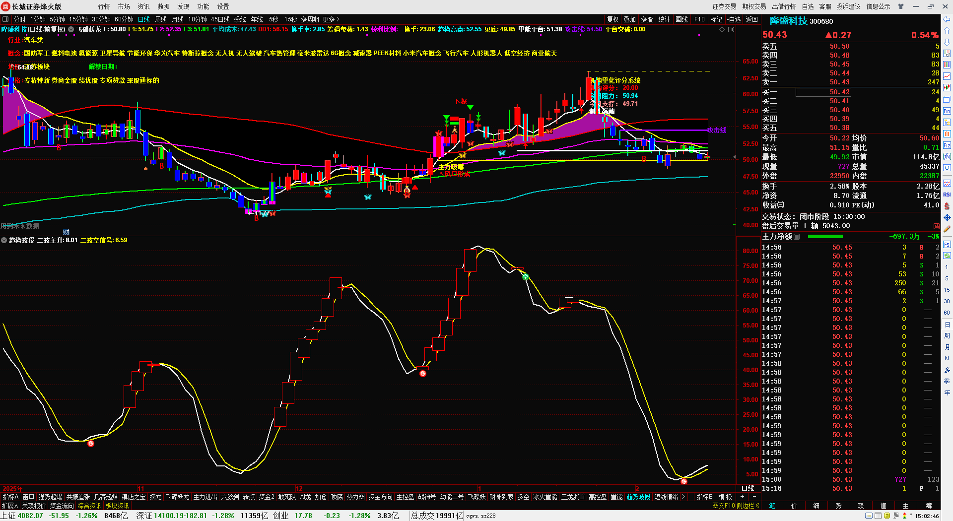Click the circle icon in right sidebar

tap(947, 168)
